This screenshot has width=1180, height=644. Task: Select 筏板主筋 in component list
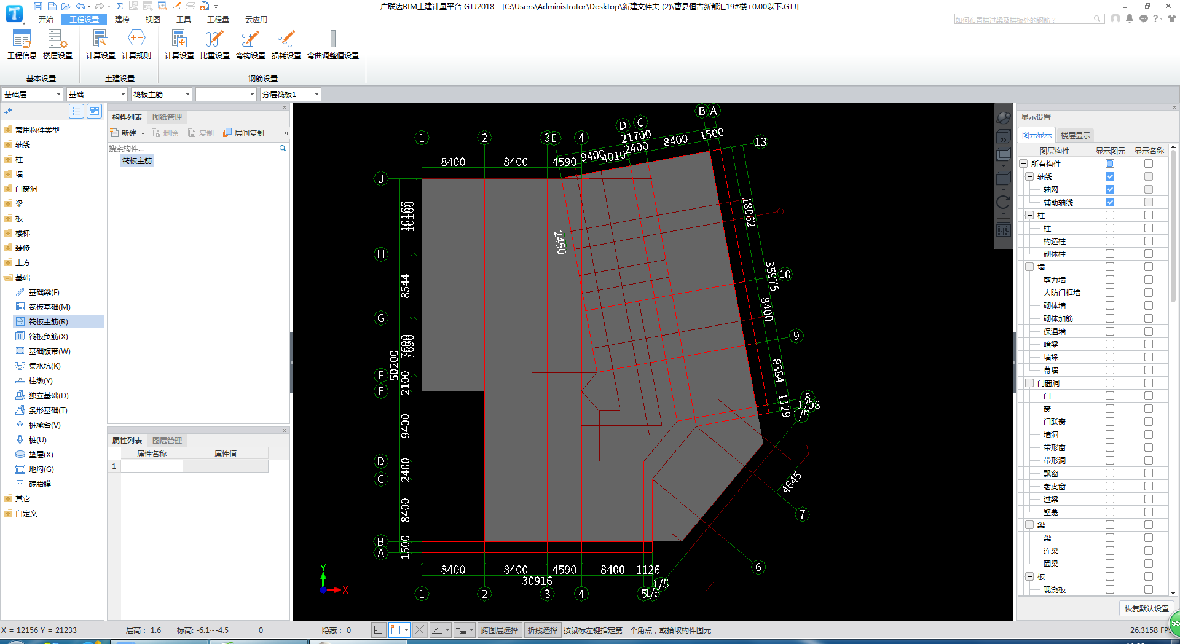(x=137, y=161)
